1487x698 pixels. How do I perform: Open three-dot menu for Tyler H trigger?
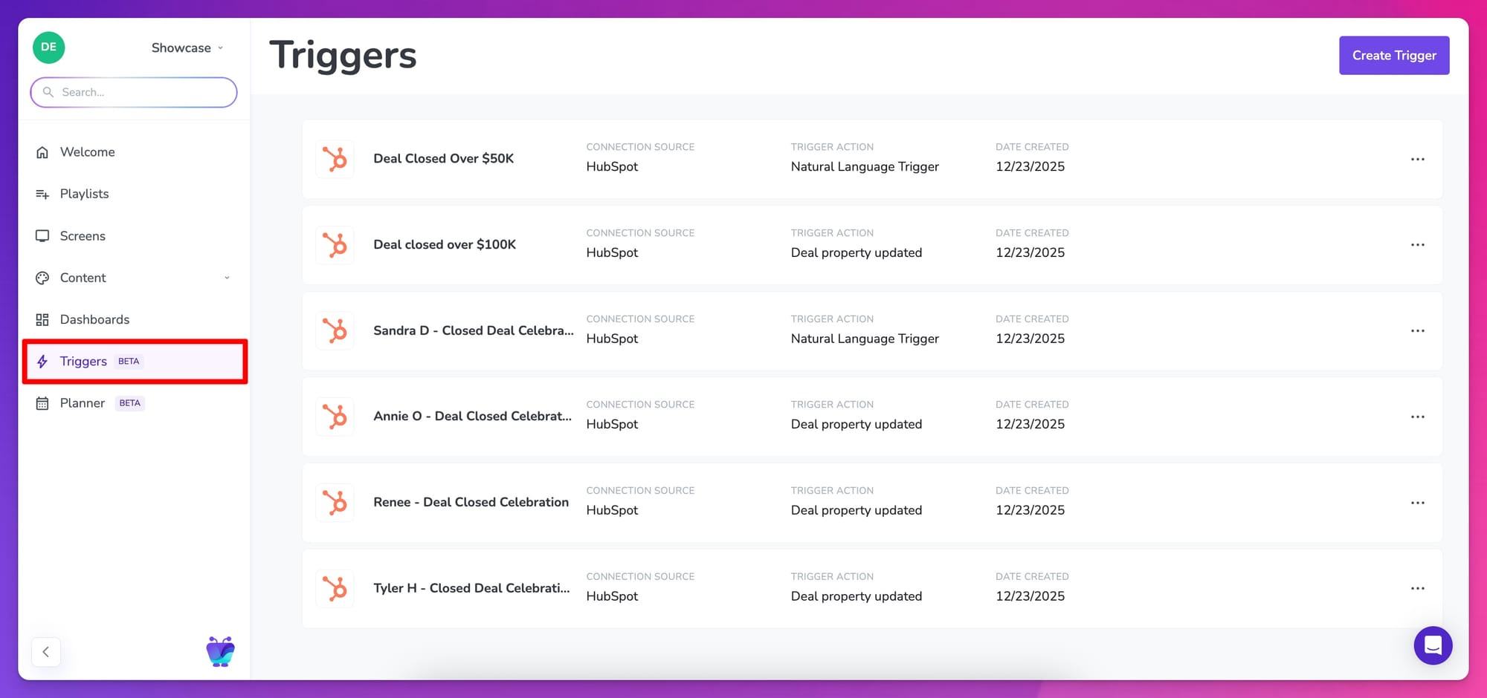point(1417,588)
